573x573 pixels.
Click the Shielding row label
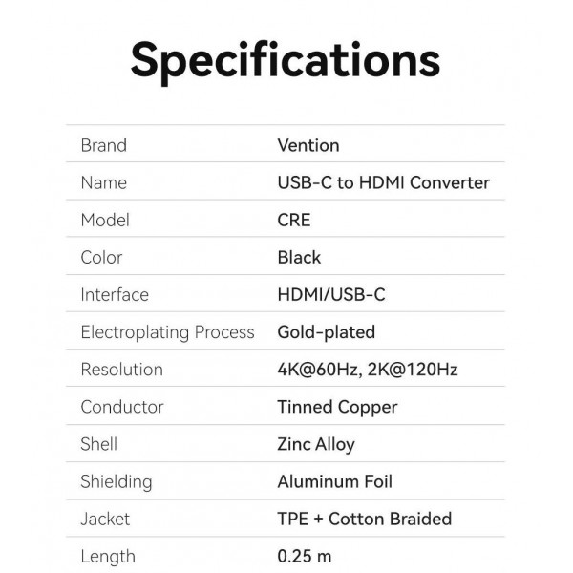click(116, 481)
